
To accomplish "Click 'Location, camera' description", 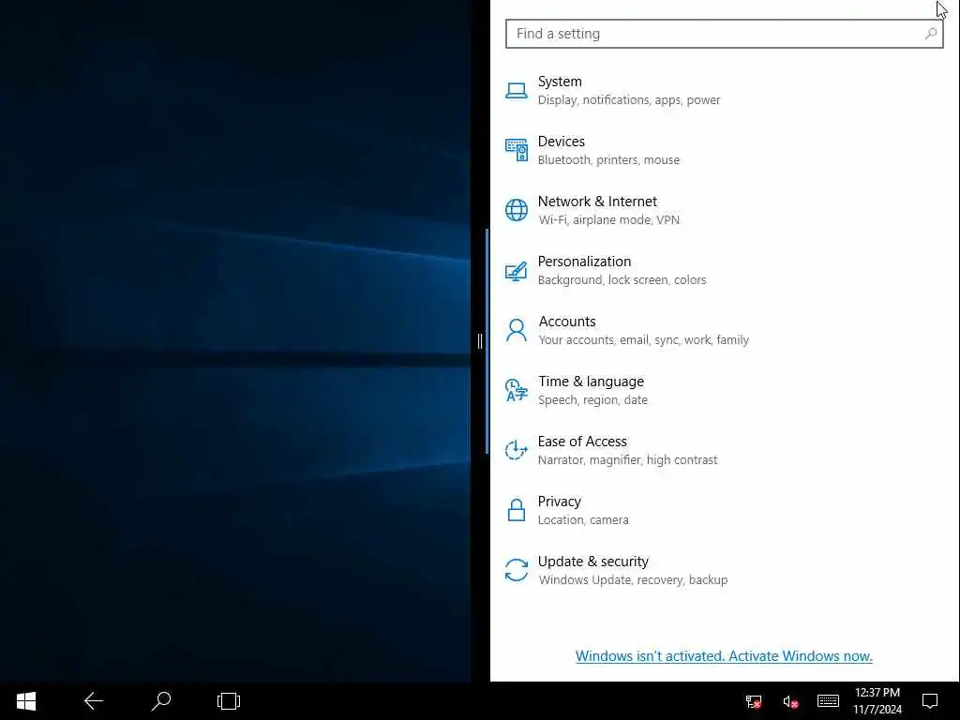I will (x=583, y=519).
